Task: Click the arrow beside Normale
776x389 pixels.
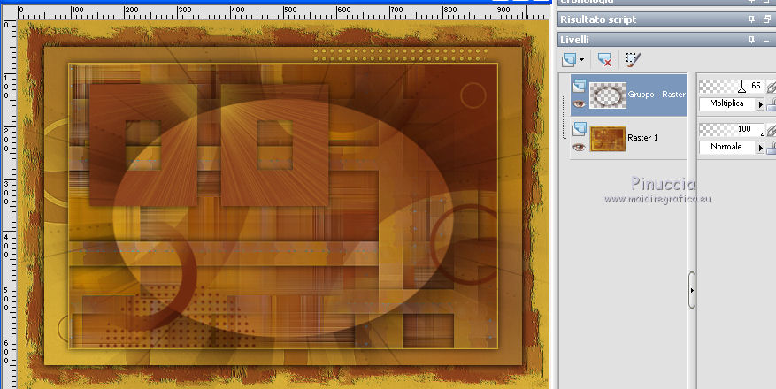Action: [761, 148]
